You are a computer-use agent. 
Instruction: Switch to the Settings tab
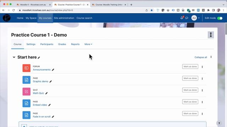(x=31, y=44)
